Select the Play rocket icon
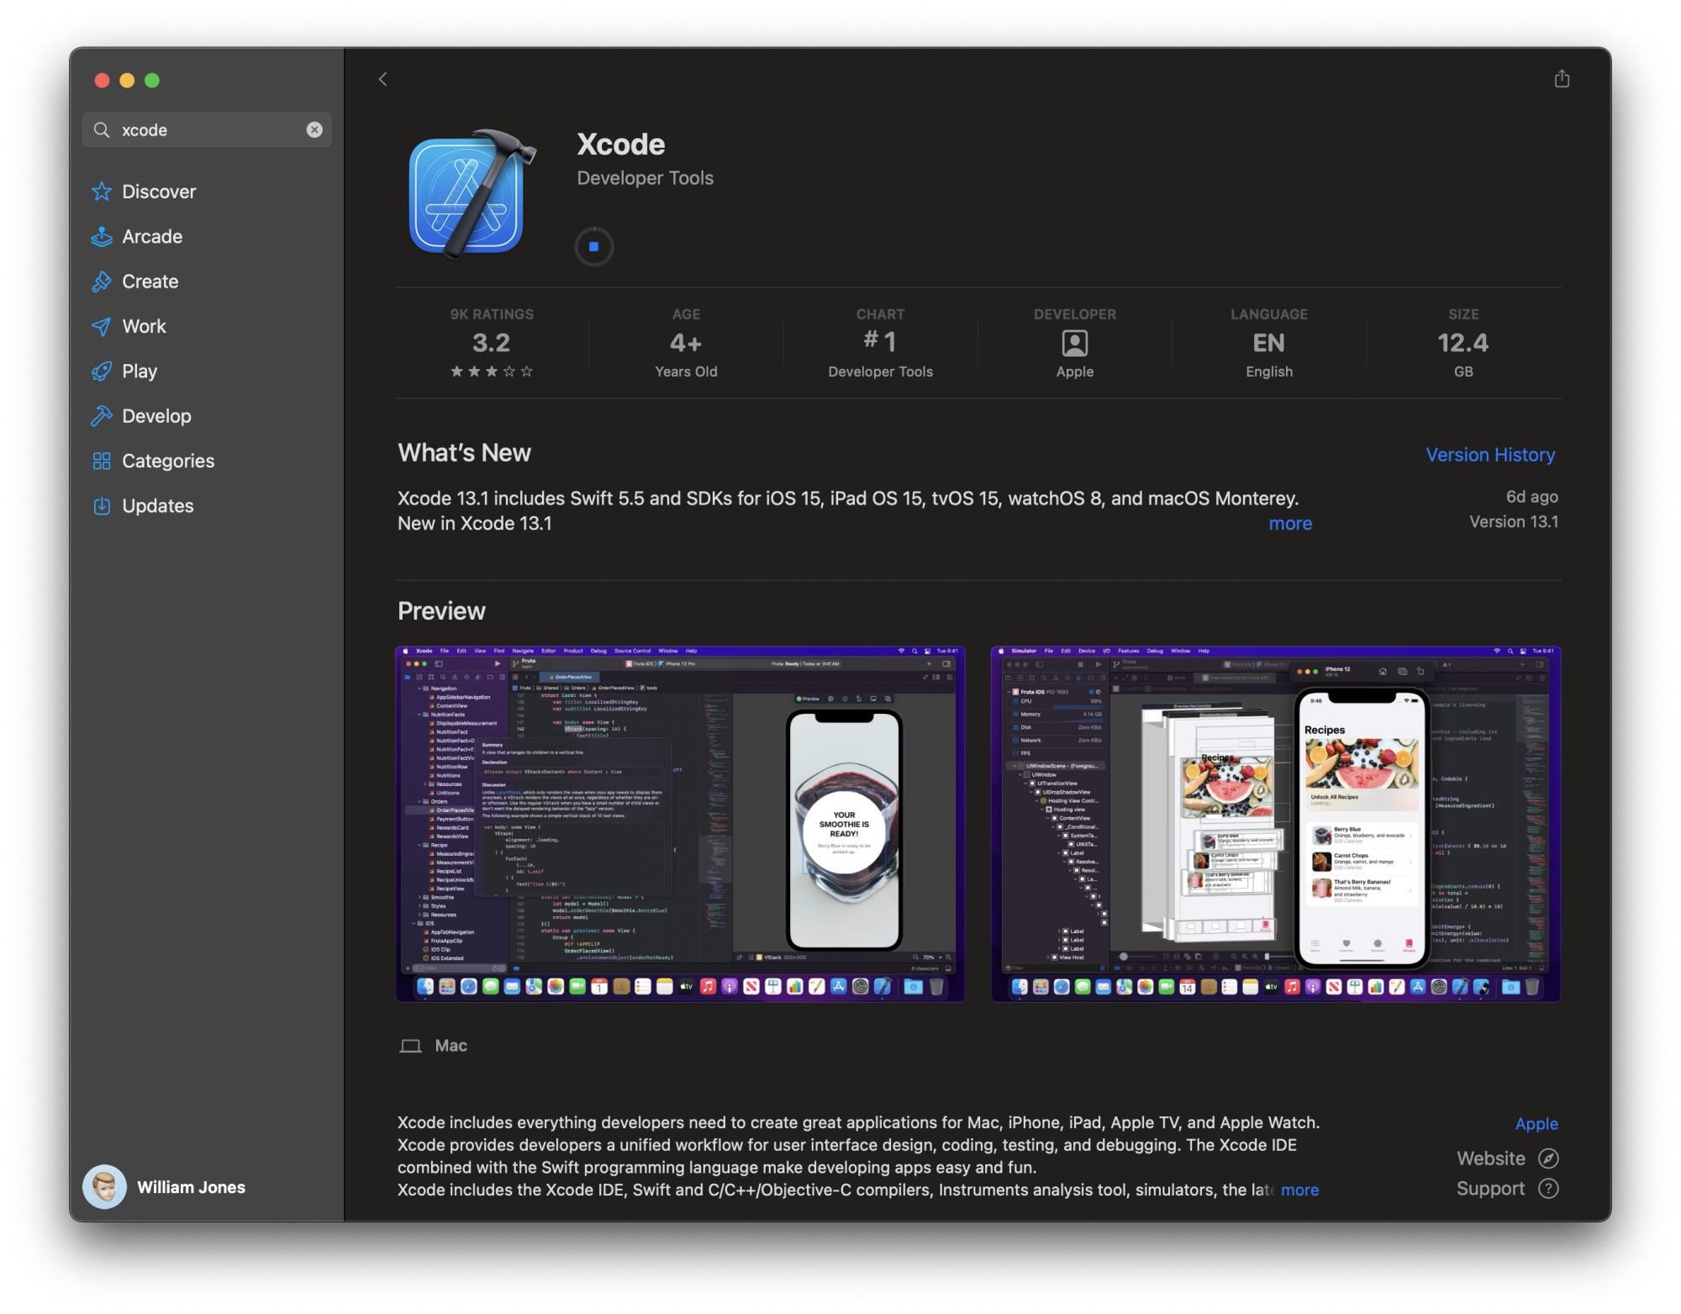Screen dimensions: 1681x1314 103,372
